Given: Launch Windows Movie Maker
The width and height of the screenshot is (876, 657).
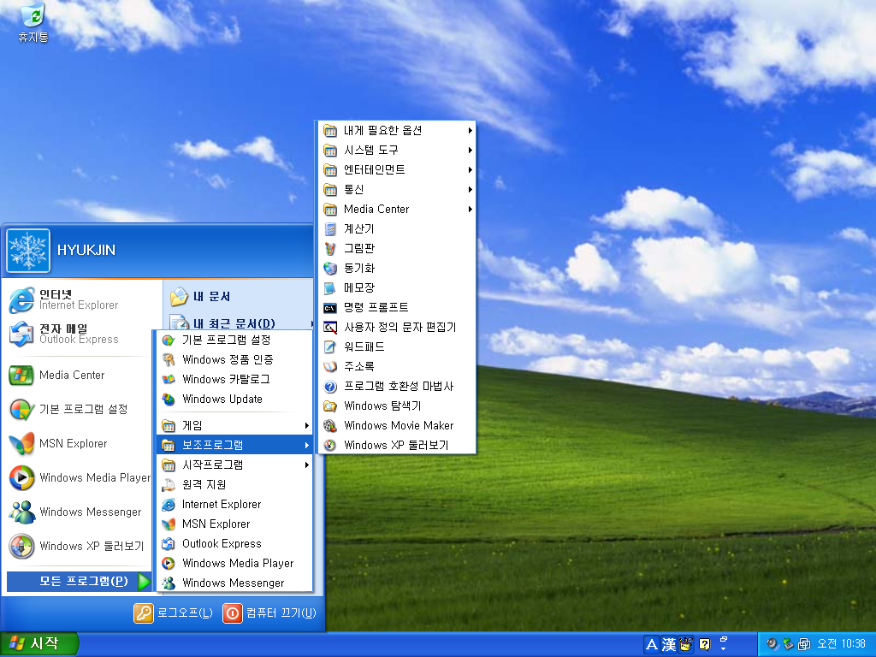Looking at the screenshot, I should click(397, 426).
